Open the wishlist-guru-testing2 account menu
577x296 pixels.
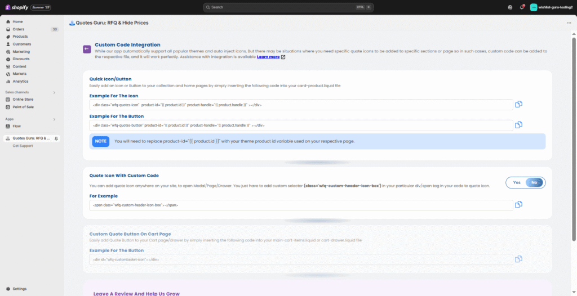pyautogui.click(x=551, y=7)
